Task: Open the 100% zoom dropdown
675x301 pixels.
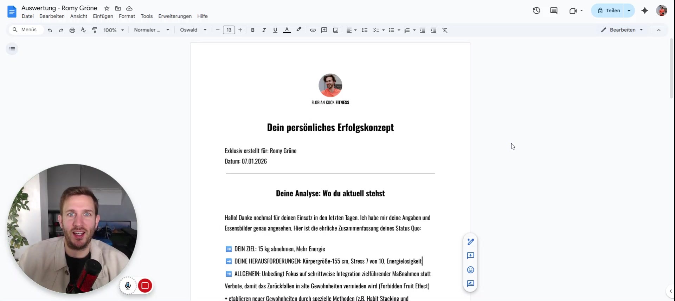Action: tap(114, 30)
